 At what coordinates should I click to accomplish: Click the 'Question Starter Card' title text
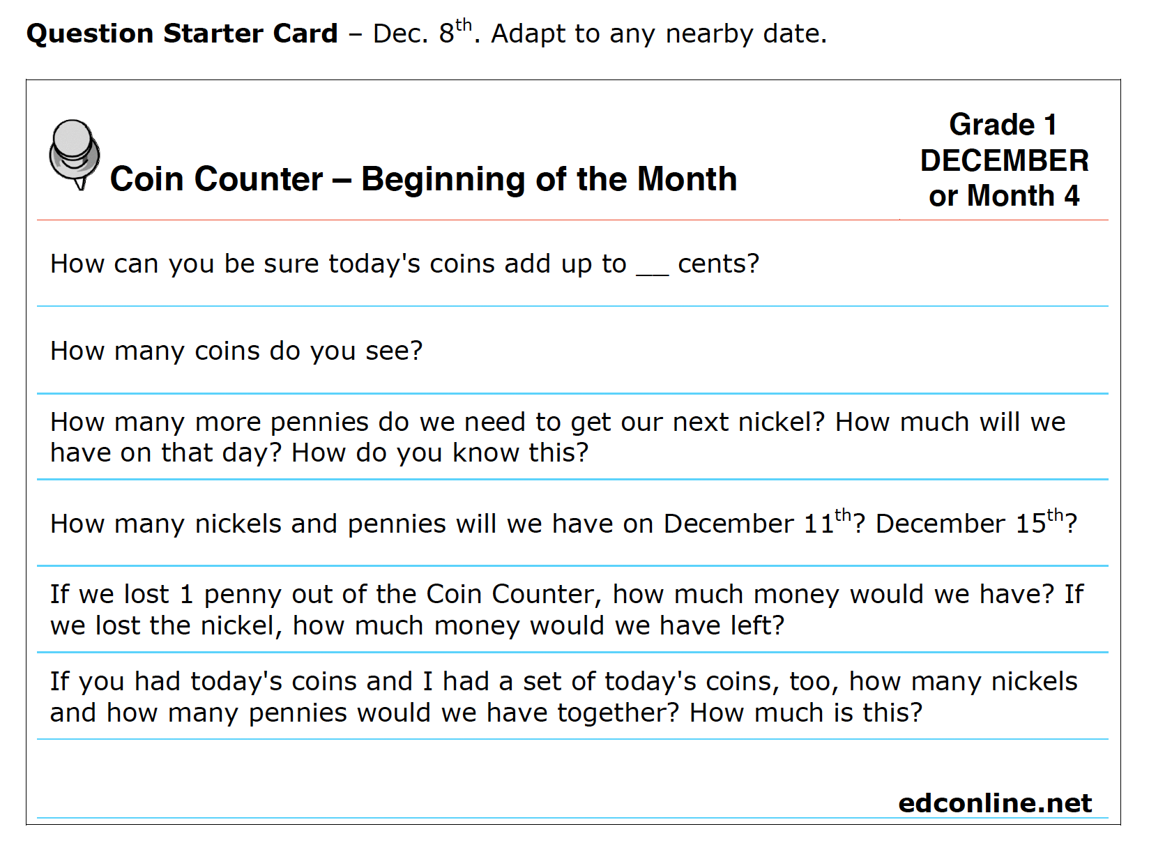pos(182,33)
